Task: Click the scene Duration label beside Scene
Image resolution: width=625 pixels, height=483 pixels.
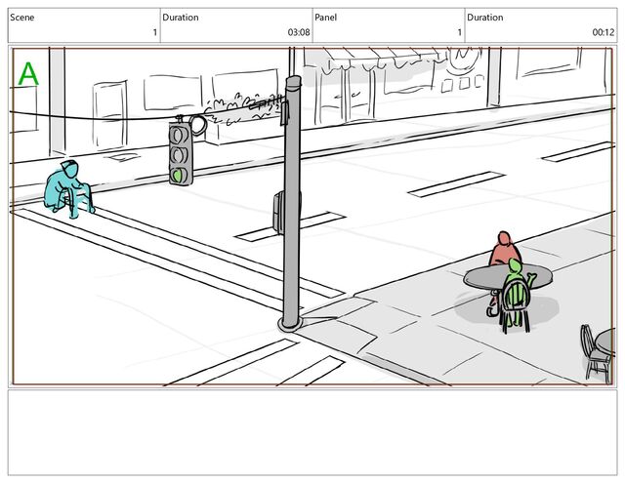Action: point(180,18)
